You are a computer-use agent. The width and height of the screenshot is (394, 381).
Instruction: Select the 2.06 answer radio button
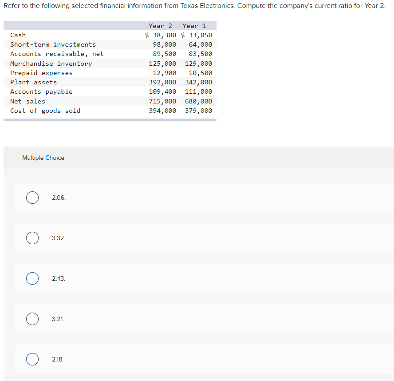32,198
